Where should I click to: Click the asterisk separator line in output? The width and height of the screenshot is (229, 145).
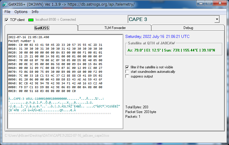tap(60, 114)
